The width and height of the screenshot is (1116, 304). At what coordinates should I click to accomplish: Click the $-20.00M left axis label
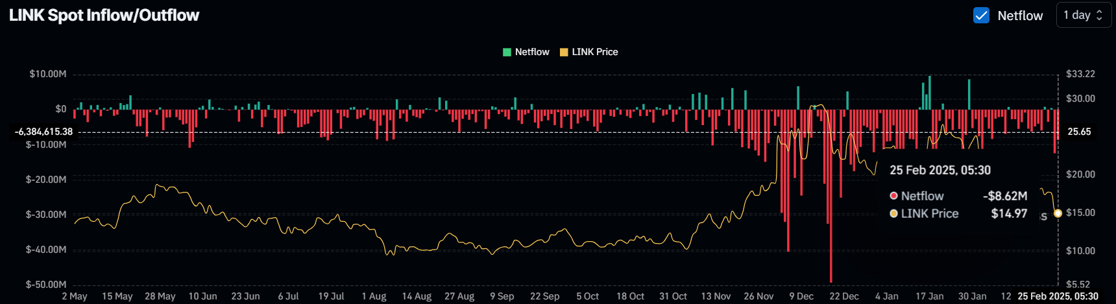coord(46,180)
